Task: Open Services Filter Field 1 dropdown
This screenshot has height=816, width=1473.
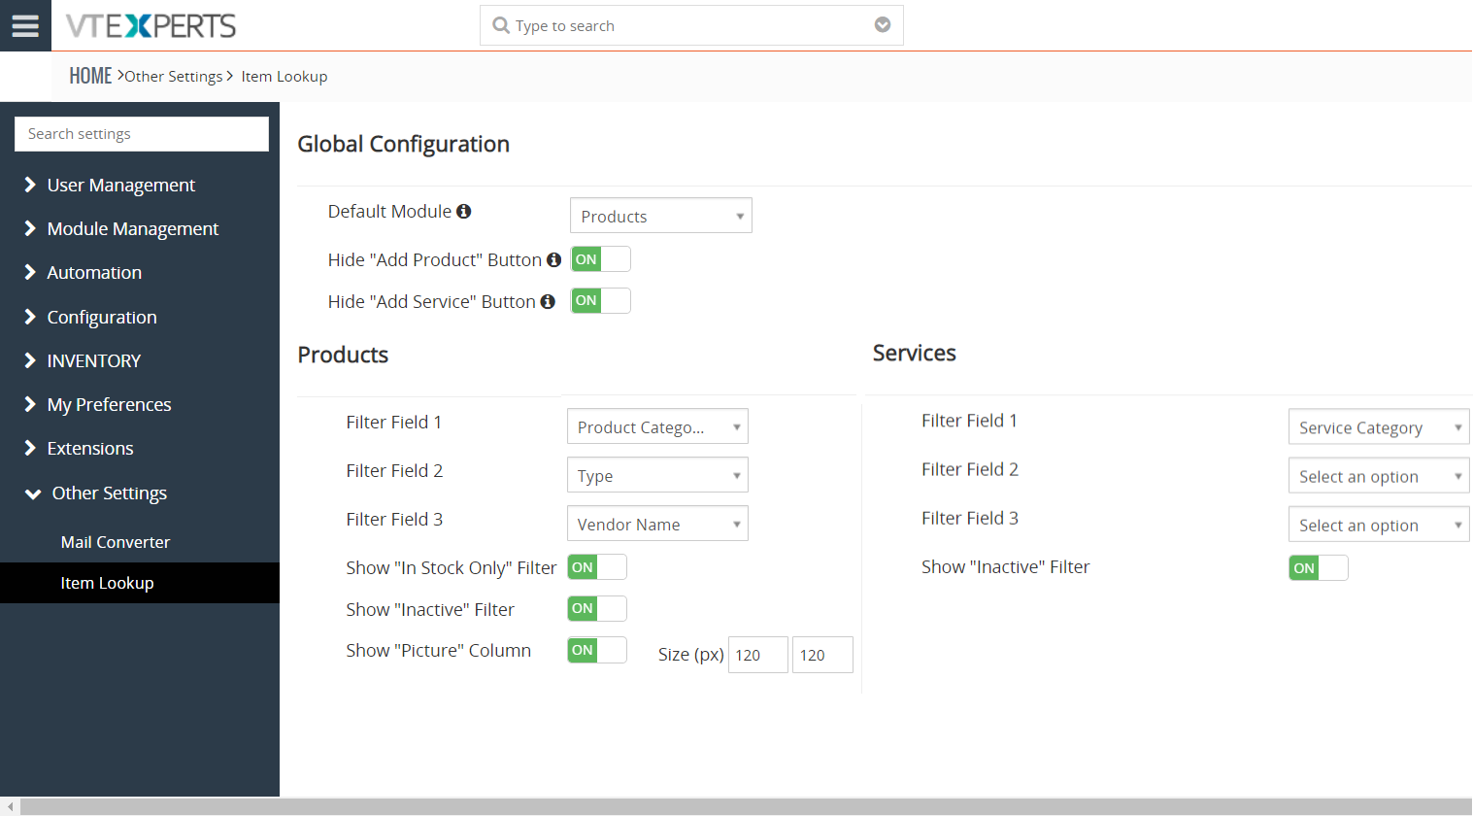Action: pos(1379,426)
